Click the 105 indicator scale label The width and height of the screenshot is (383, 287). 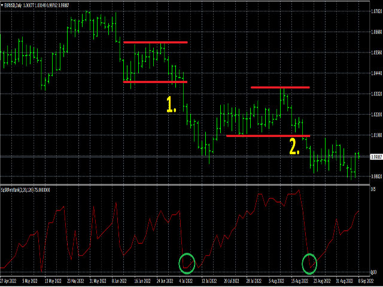[373, 190]
